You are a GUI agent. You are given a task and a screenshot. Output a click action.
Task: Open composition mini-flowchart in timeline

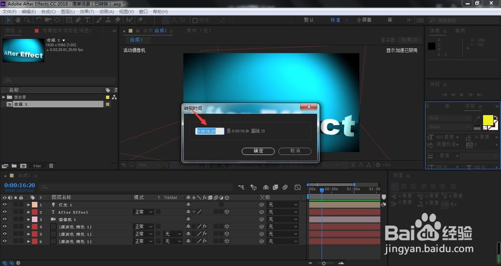[241, 187]
